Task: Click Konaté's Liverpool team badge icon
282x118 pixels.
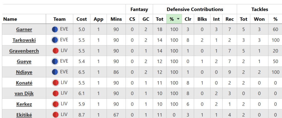Action: pyautogui.click(x=56, y=83)
